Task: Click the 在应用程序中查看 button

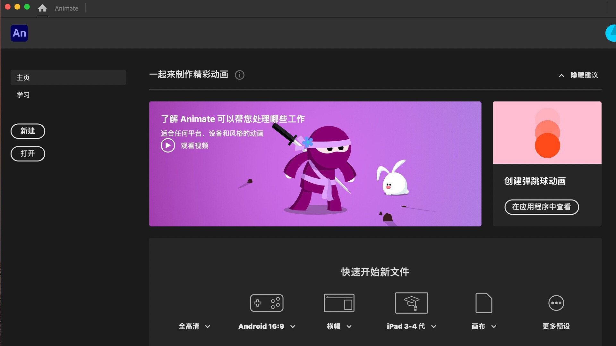Action: point(542,207)
